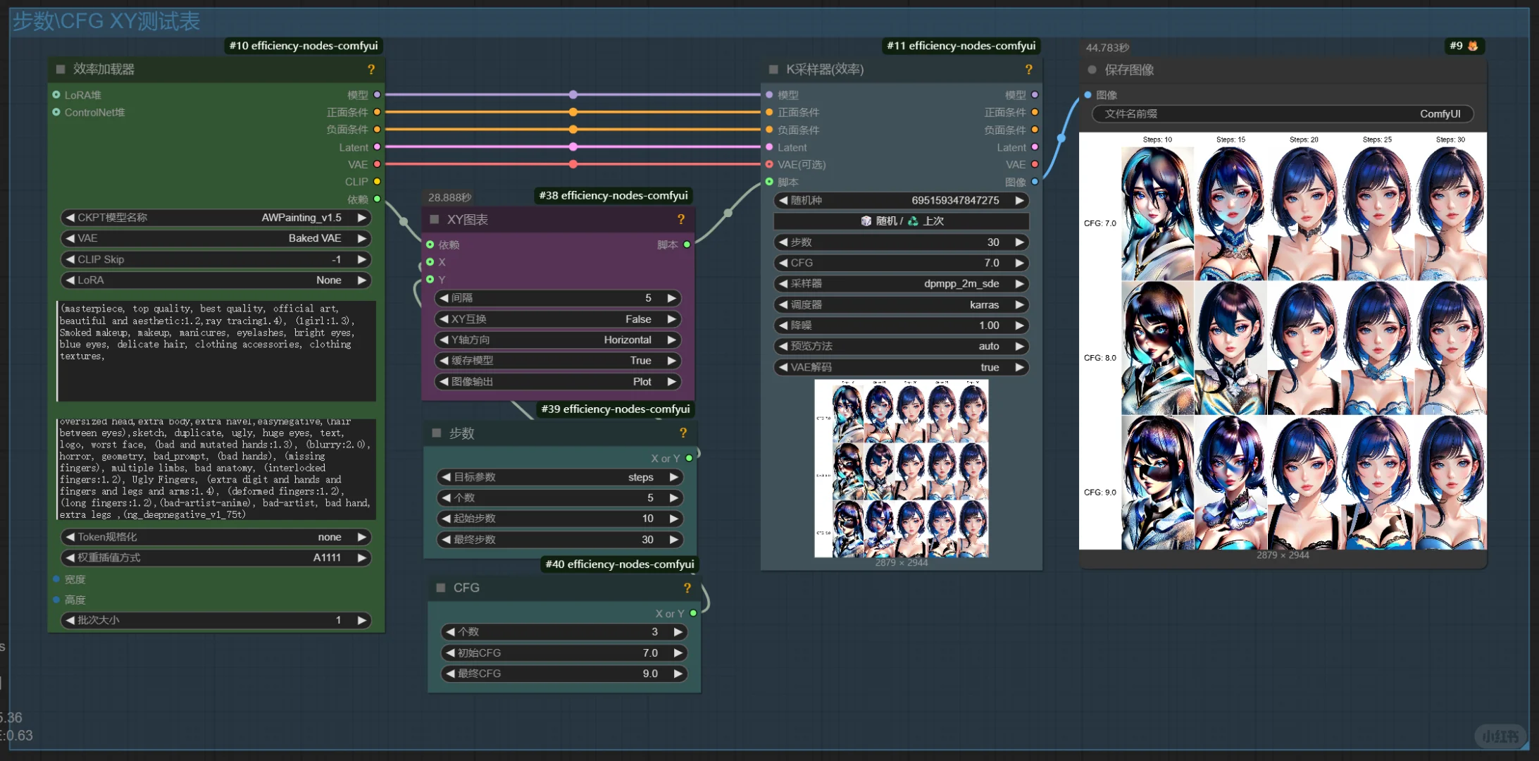
Task: Click the help icon on XY图表 node
Action: 681,220
